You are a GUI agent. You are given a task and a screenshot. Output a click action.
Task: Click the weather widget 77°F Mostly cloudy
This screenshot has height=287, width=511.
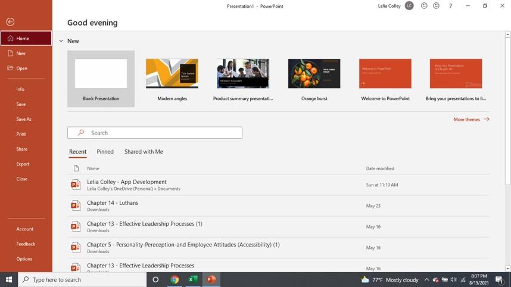point(390,280)
